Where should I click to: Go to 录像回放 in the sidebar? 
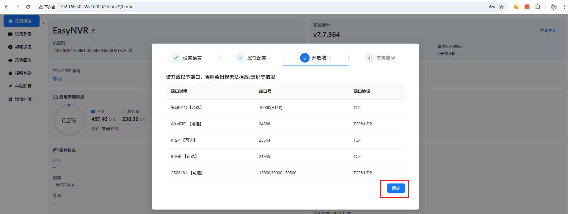23,60
